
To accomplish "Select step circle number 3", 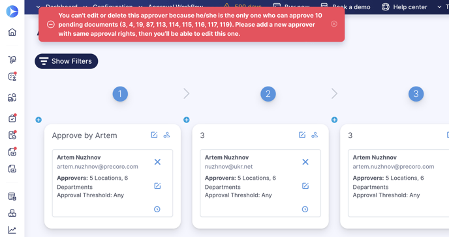I will 416,94.
